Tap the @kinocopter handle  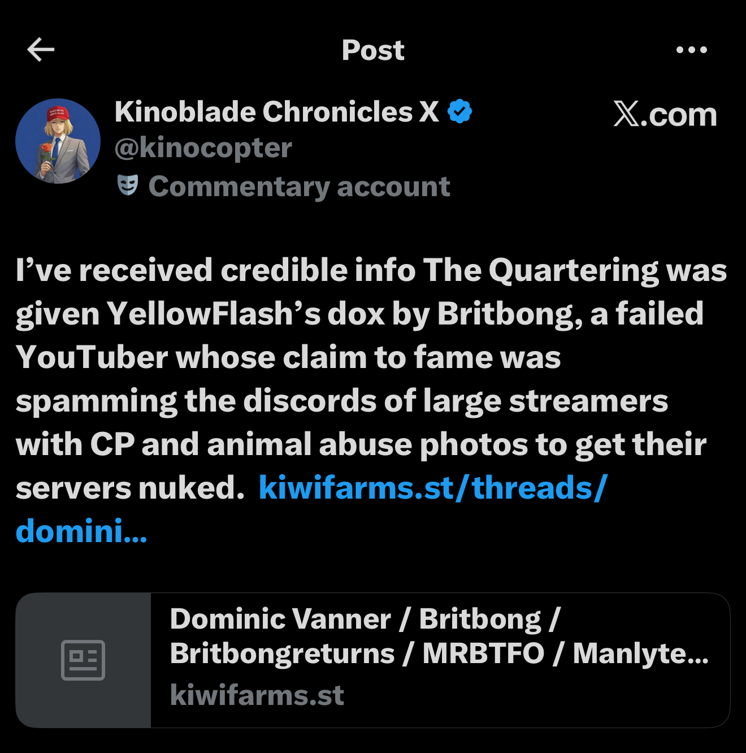[203, 148]
